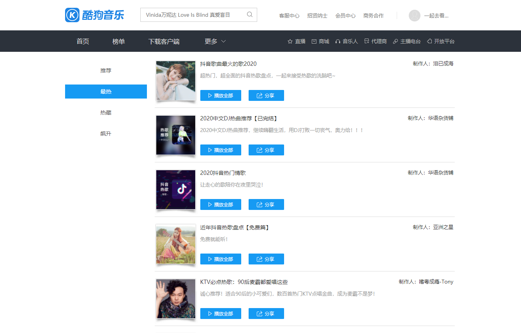Open the KTV必点热歌 playlist cover thumbnail
Screen dimensions: 521x333
click(x=176, y=299)
